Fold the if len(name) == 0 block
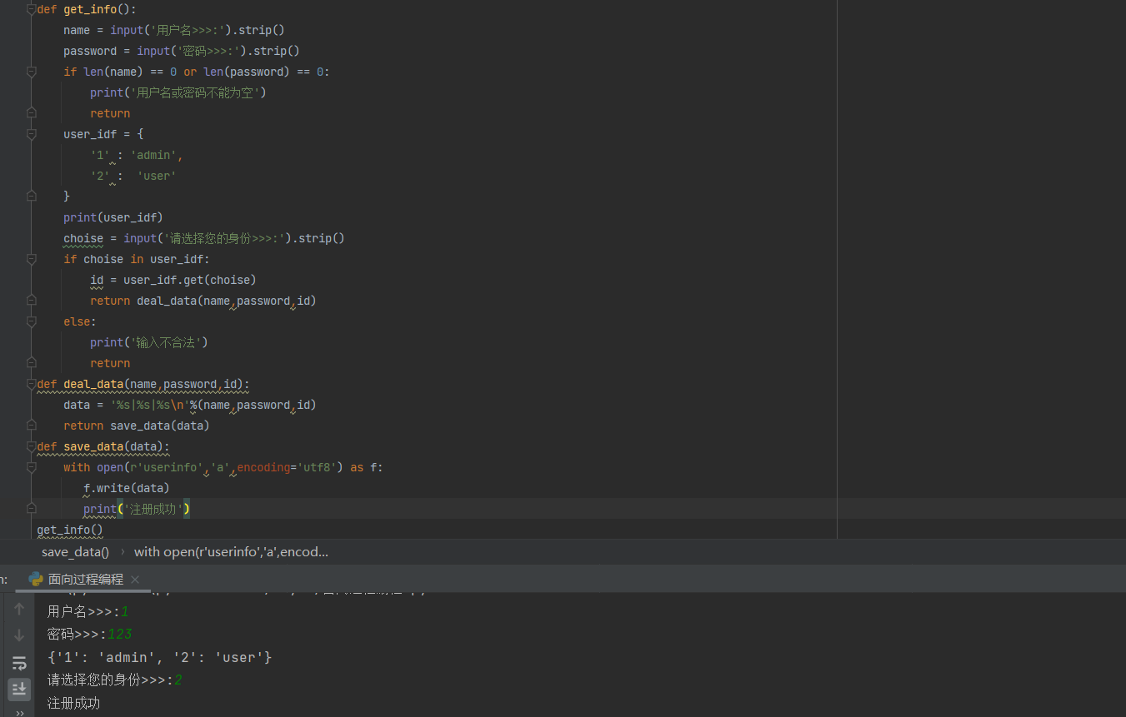Image resolution: width=1126 pixels, height=717 pixels. [x=32, y=72]
